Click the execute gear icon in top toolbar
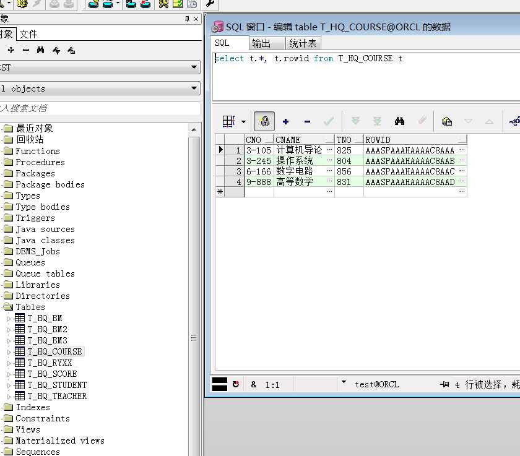 coord(22,4)
